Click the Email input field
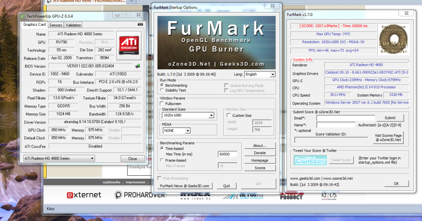This screenshot has height=221, width=422. point(345,118)
